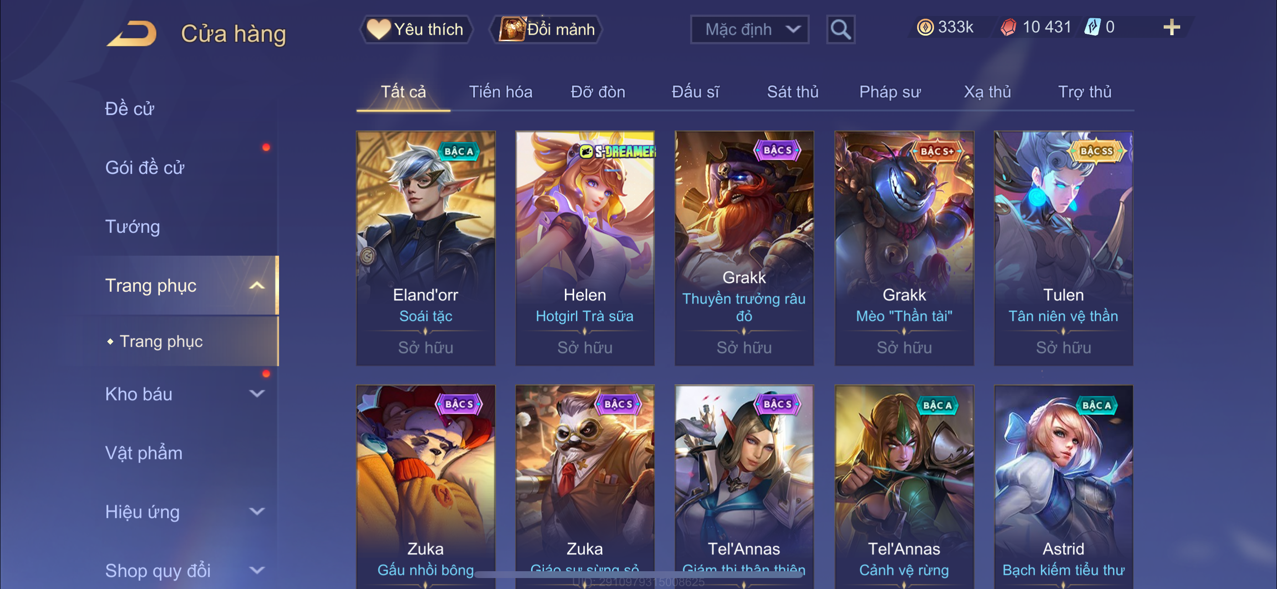Open the search magnifier icon
Screen dimensions: 1277x589
[840, 30]
